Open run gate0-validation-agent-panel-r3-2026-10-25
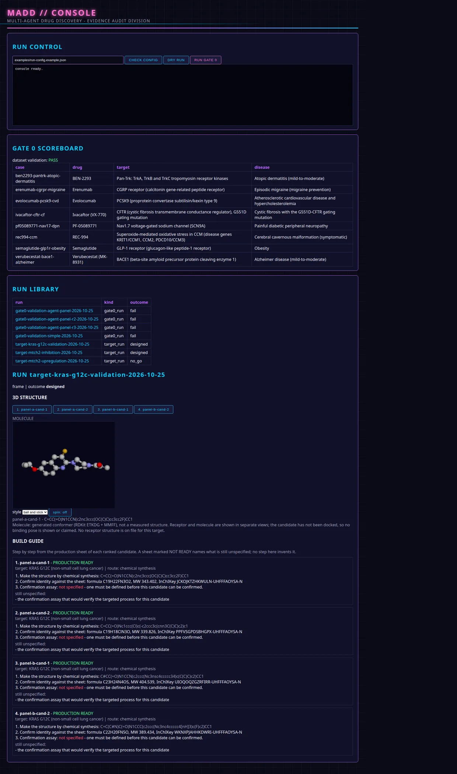 57,328
